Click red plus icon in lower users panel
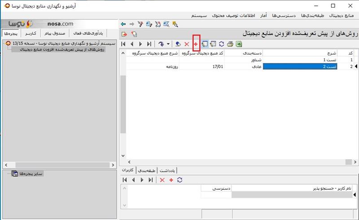This screenshot has height=220, width=359. click(x=171, y=180)
